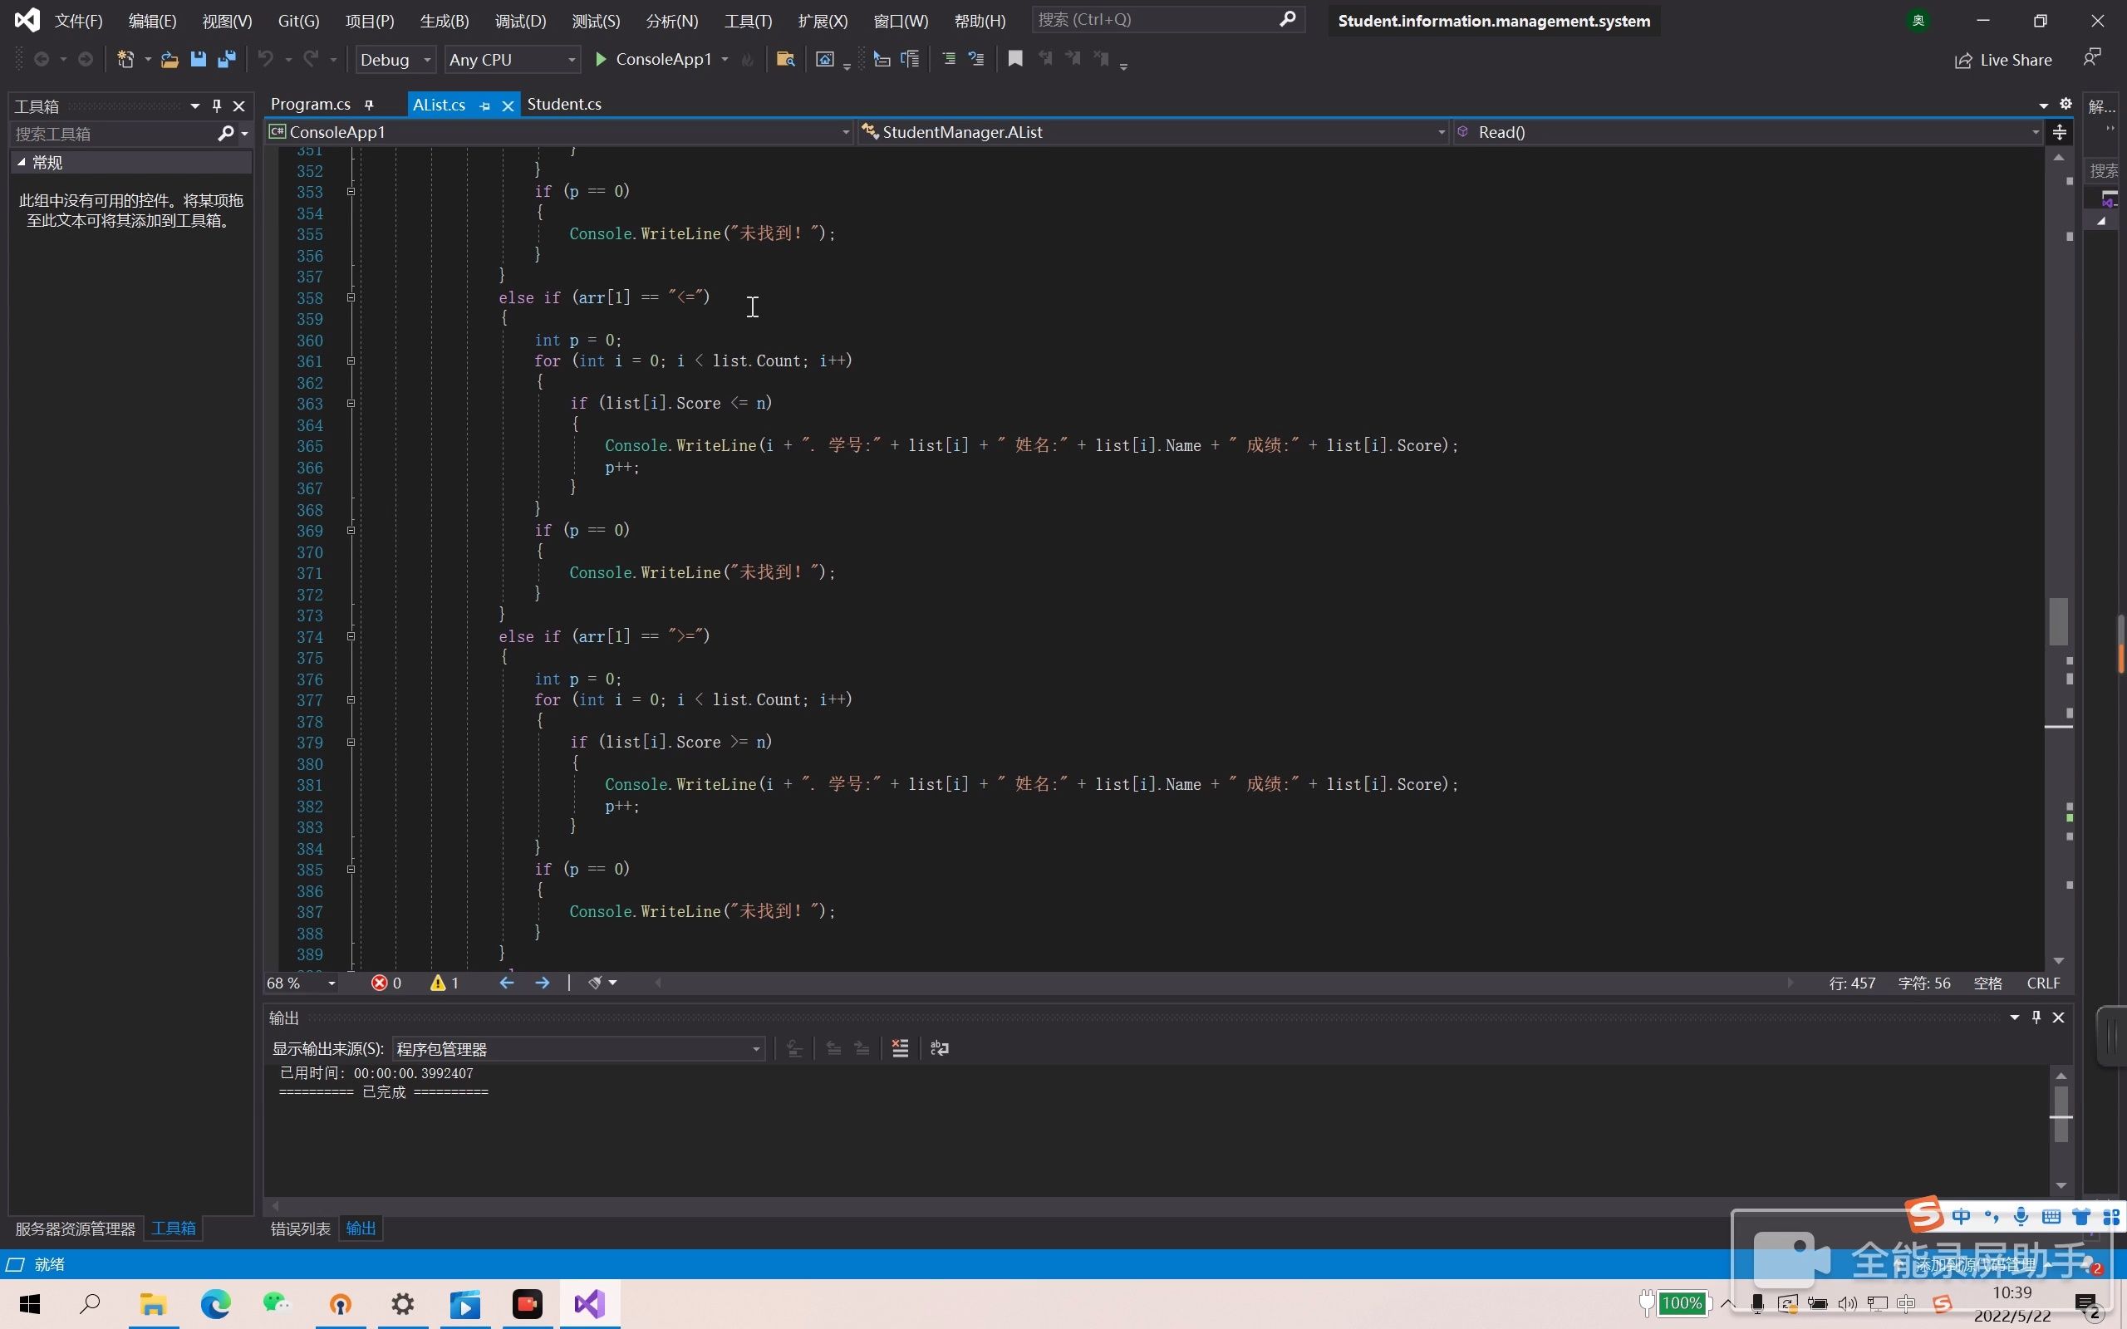Switch to the Student.cs tab

point(565,104)
